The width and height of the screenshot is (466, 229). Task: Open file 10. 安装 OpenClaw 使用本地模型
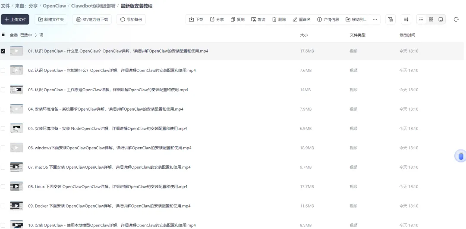click(112, 225)
